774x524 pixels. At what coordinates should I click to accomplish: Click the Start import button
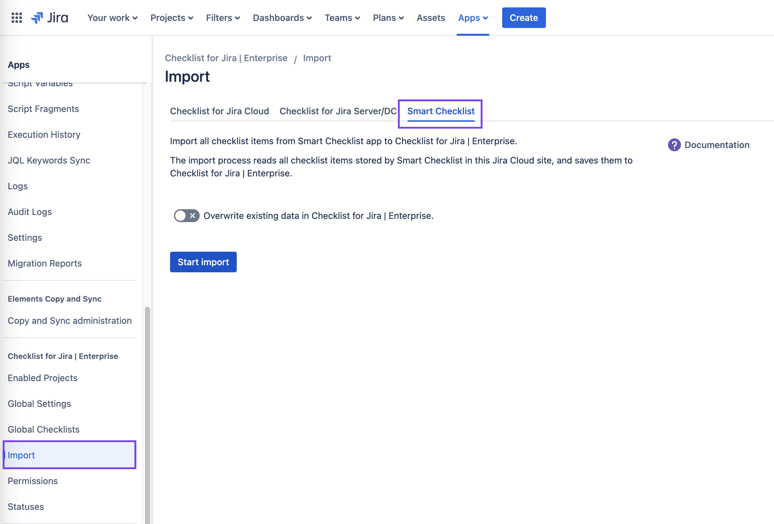(x=203, y=262)
